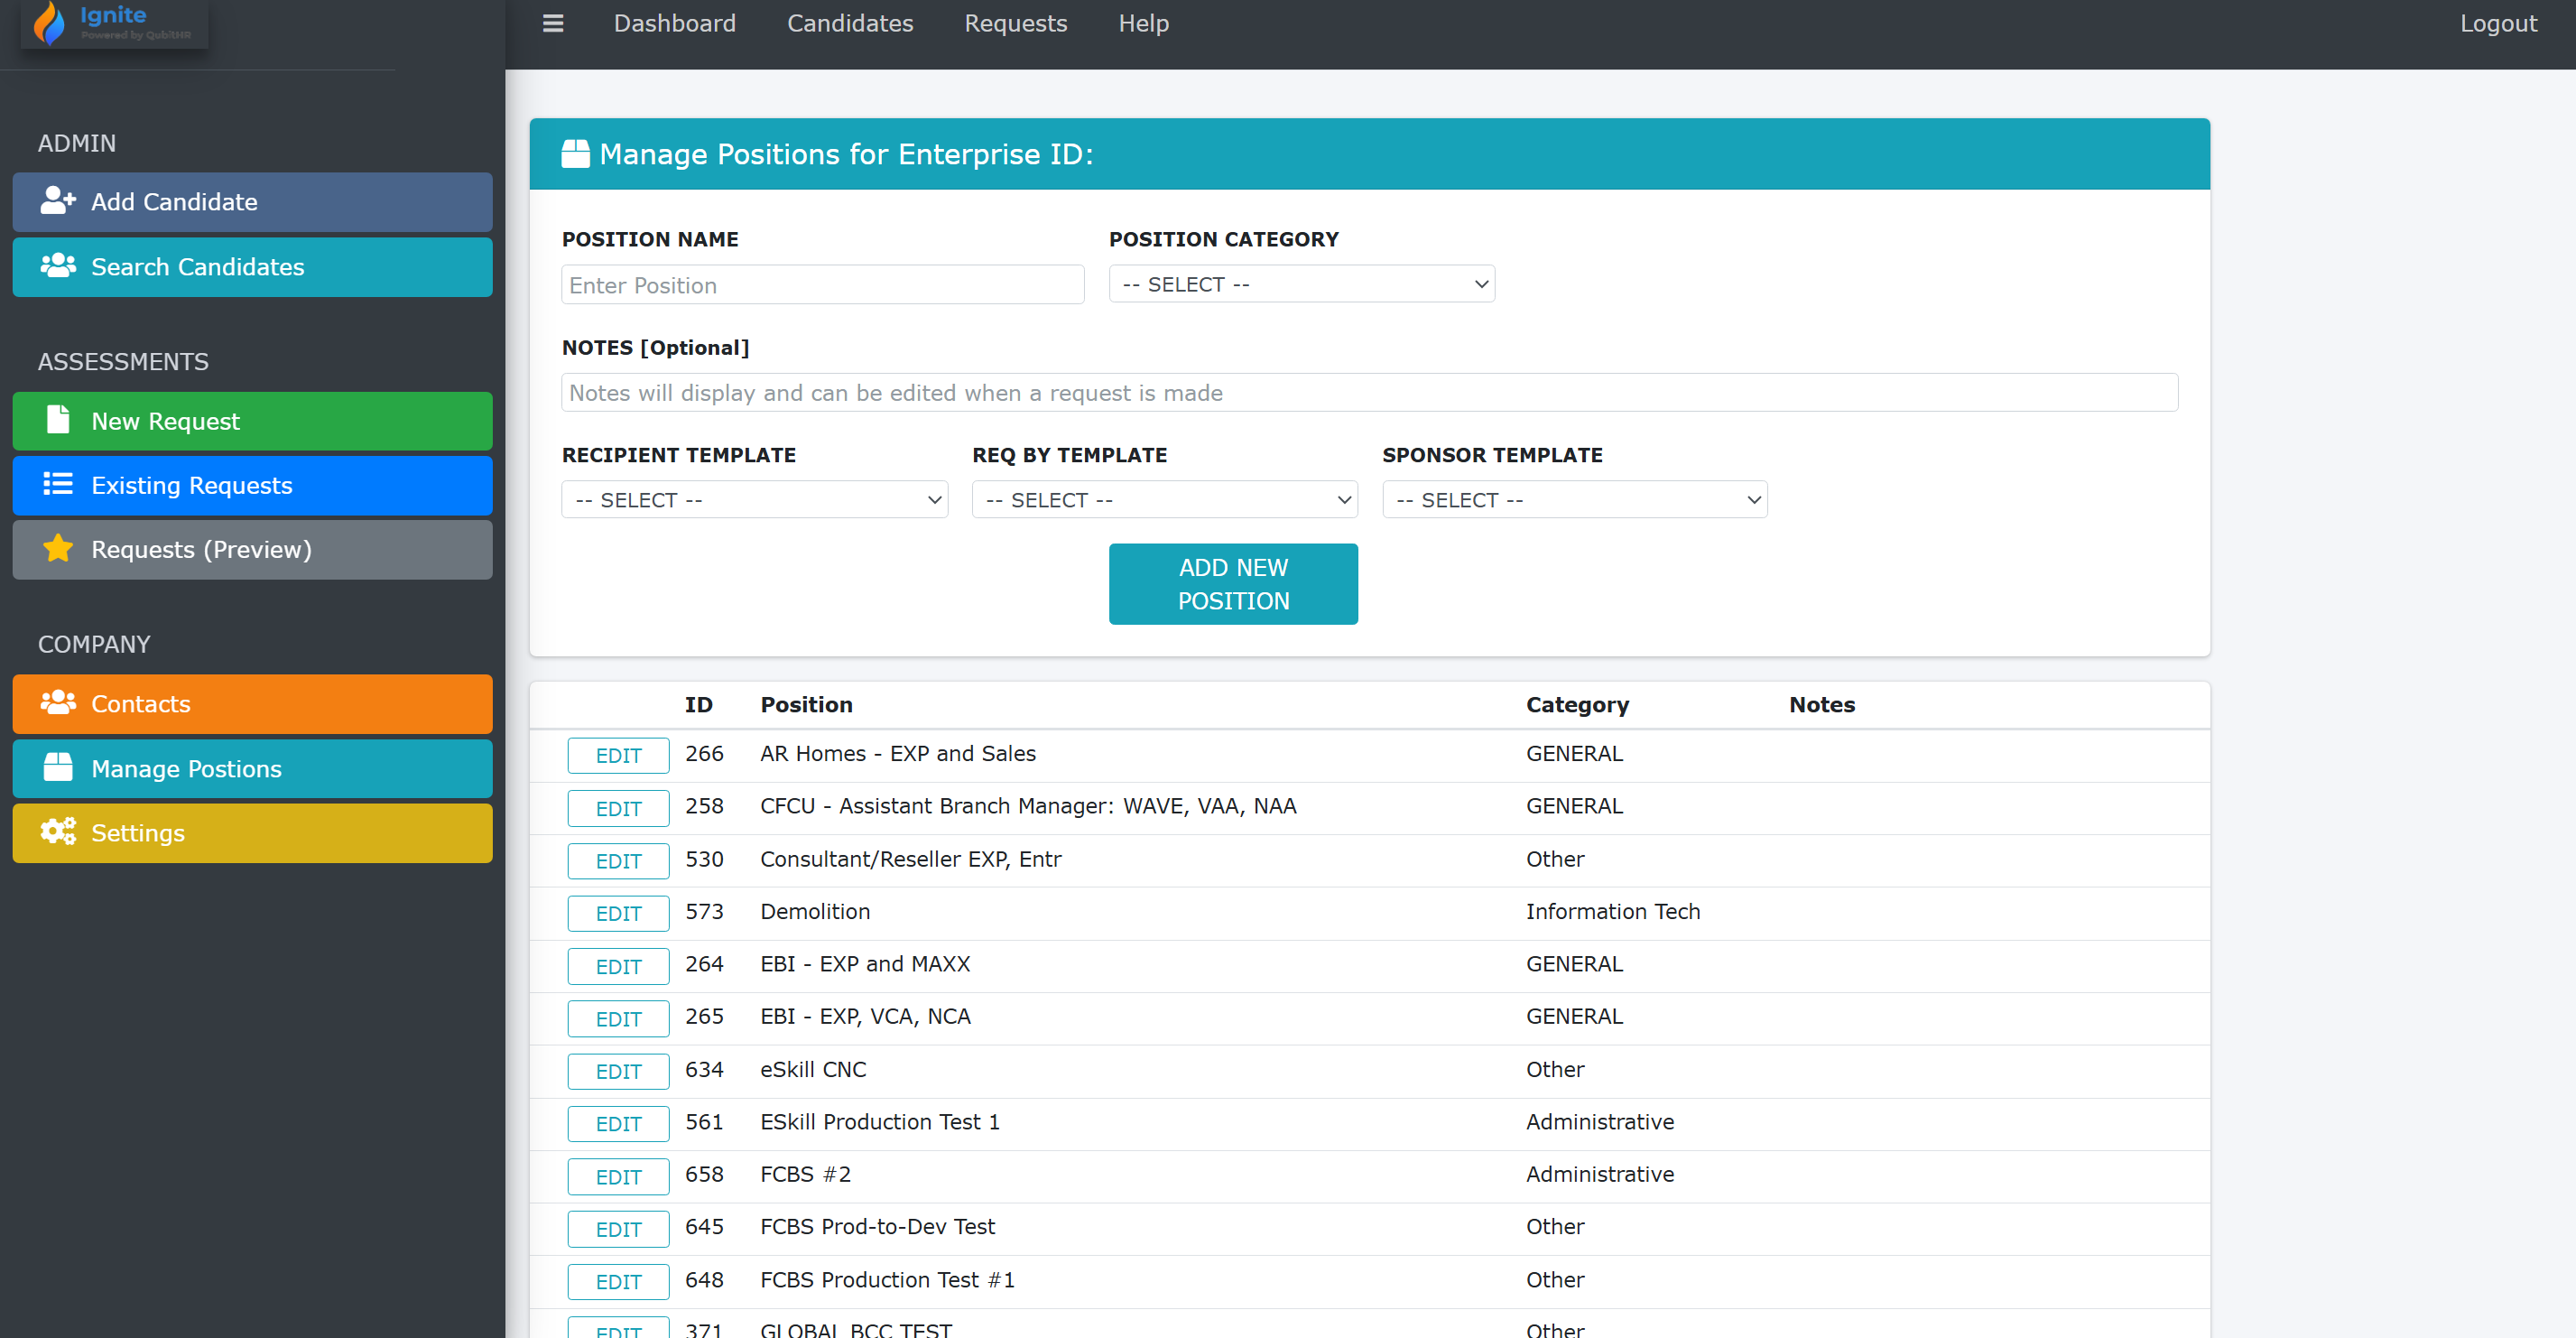Click the ADD NEW POSITION button
The image size is (2576, 1338).
1233,584
